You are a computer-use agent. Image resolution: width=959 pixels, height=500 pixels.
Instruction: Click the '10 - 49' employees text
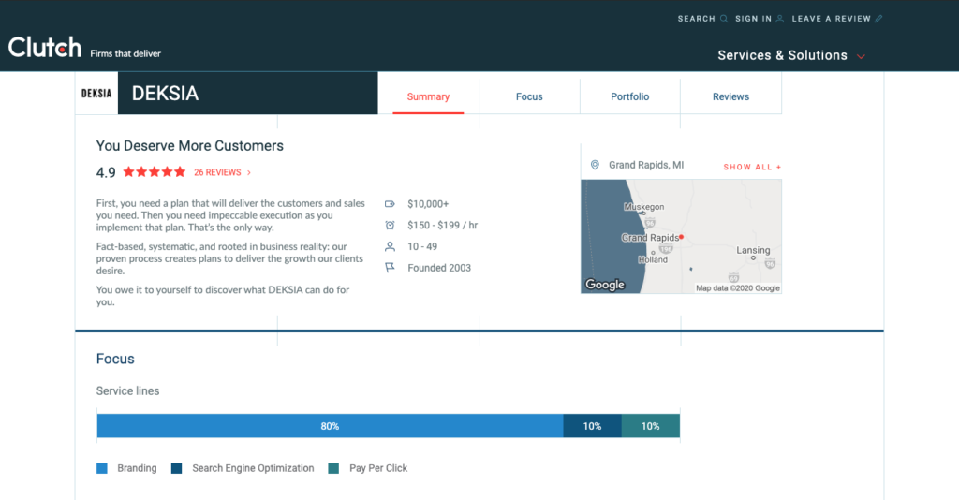click(x=422, y=246)
